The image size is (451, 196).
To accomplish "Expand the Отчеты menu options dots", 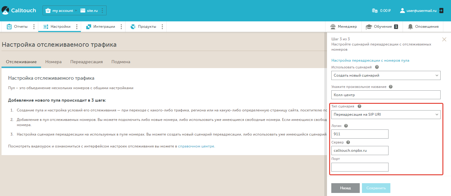I will tap(34, 27).
